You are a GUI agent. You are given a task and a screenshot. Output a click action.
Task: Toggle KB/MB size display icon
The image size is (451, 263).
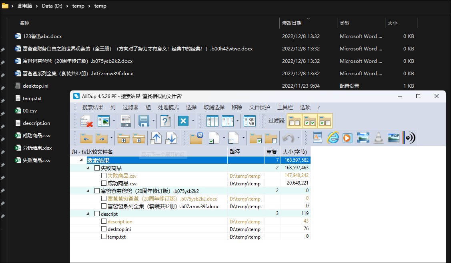[x=250, y=121]
